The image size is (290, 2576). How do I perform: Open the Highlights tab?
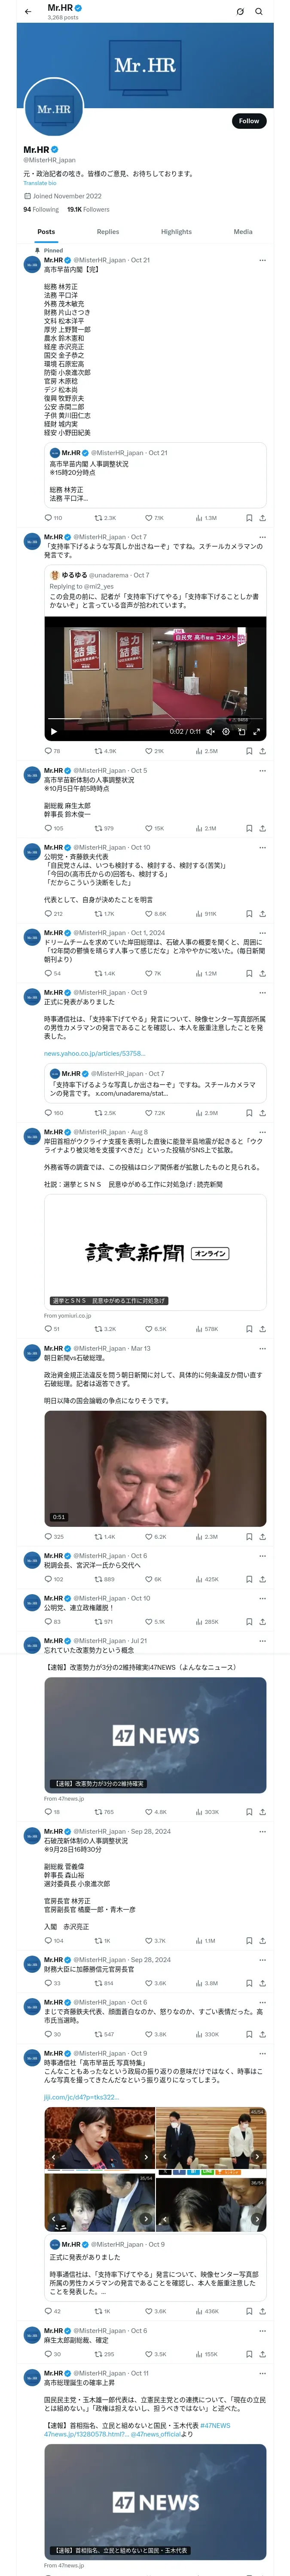coord(176,232)
